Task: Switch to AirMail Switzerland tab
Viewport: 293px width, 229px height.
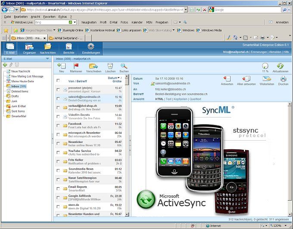Action: tap(66, 38)
